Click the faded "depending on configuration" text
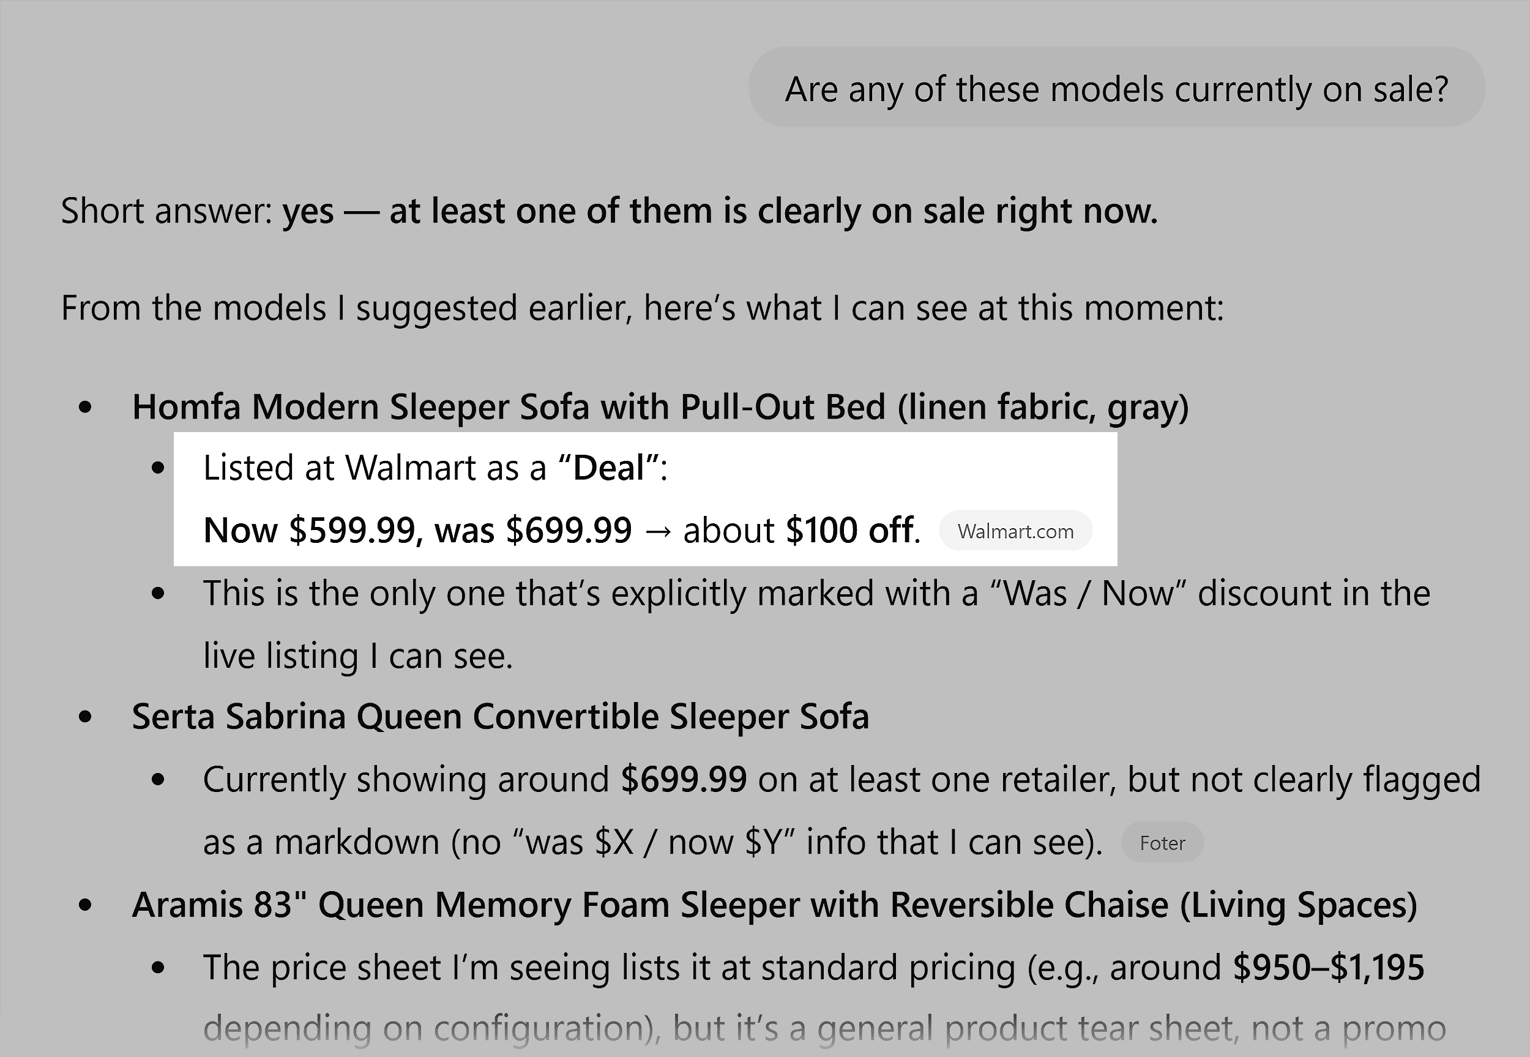 [x=430, y=1028]
